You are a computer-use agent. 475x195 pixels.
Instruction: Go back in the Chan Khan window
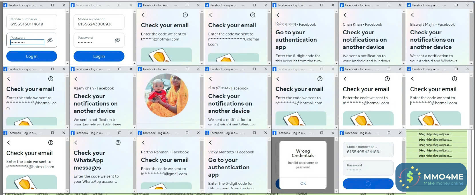(345, 15)
